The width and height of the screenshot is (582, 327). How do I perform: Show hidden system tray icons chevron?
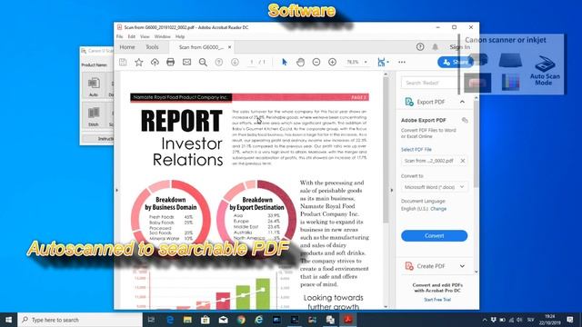click(x=485, y=320)
